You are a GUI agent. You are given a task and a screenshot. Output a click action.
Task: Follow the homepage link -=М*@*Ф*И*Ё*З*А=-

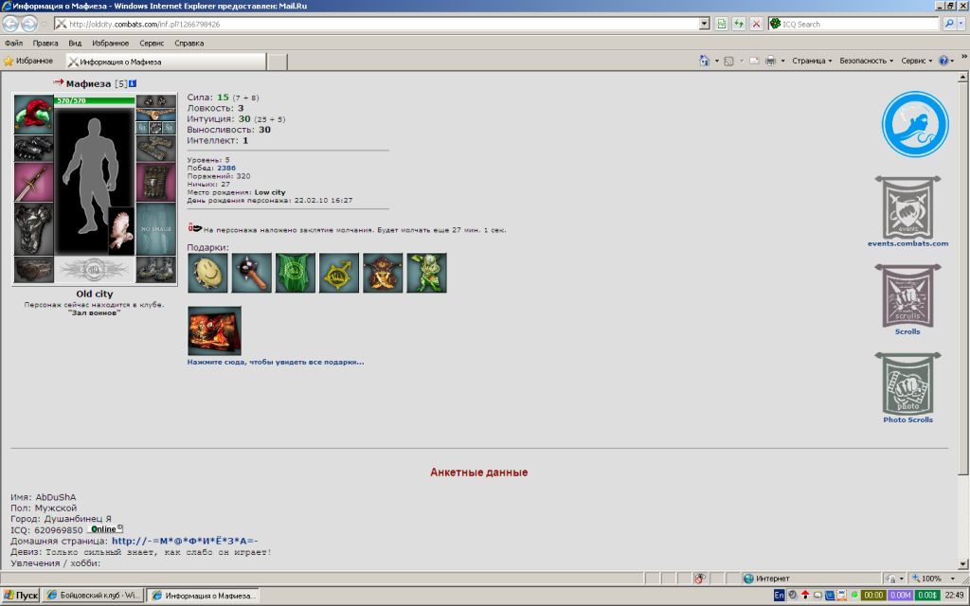pos(185,541)
